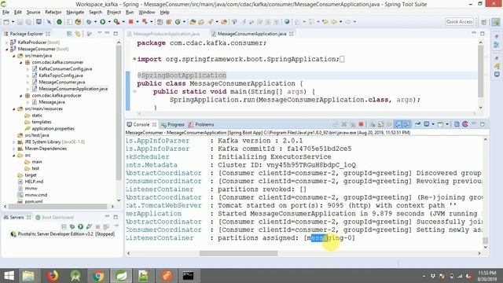Image resolution: width=503 pixels, height=283 pixels.
Task: Open the Window menu
Action: (x=147, y=13)
